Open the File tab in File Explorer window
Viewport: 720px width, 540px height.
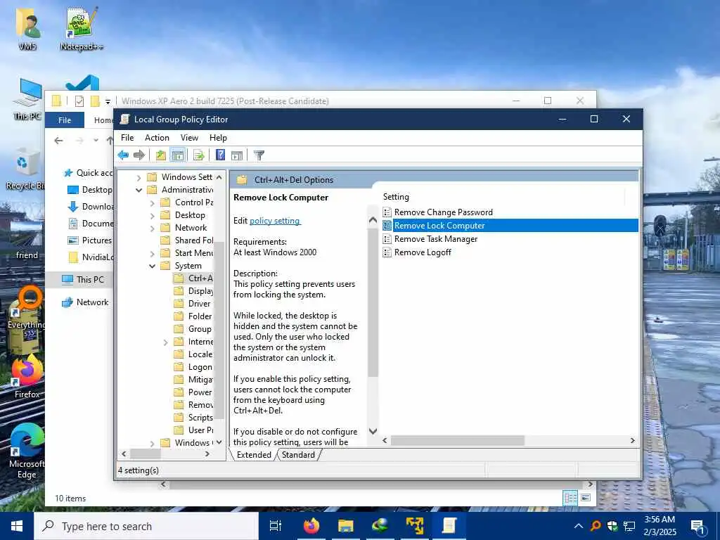click(x=65, y=120)
